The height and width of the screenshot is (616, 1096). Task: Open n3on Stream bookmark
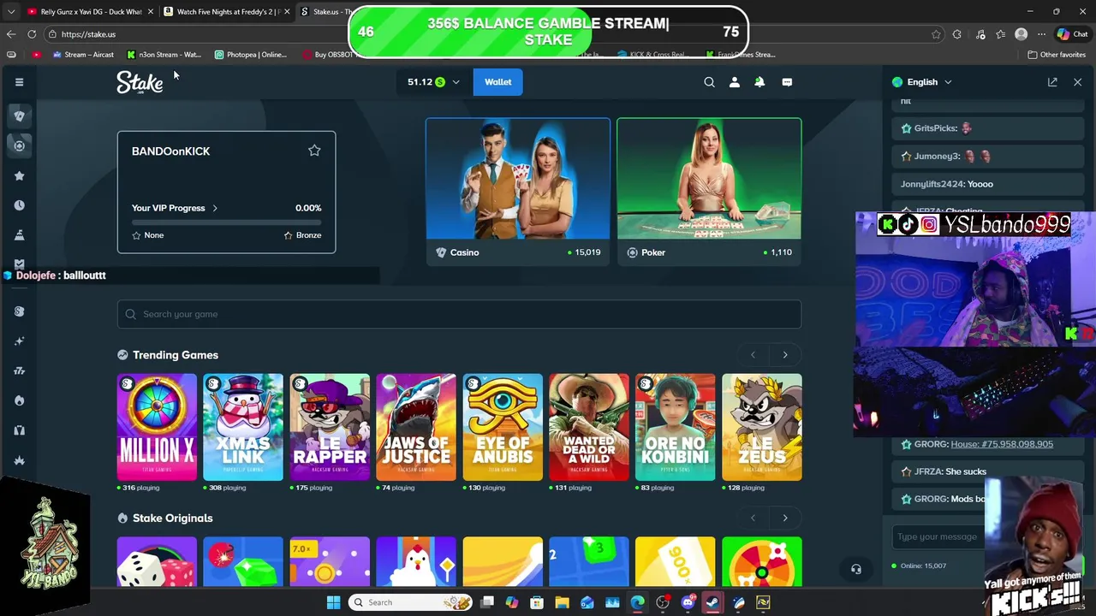(x=164, y=55)
